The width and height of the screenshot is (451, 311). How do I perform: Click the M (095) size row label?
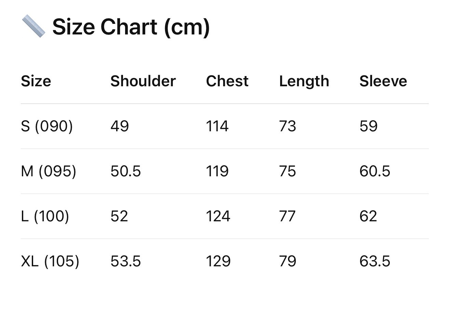49,171
